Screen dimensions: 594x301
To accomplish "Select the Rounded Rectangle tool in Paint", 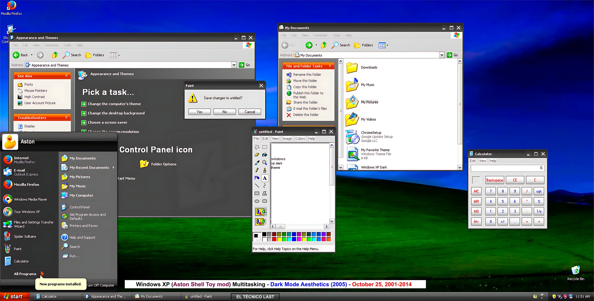I will (265, 201).
